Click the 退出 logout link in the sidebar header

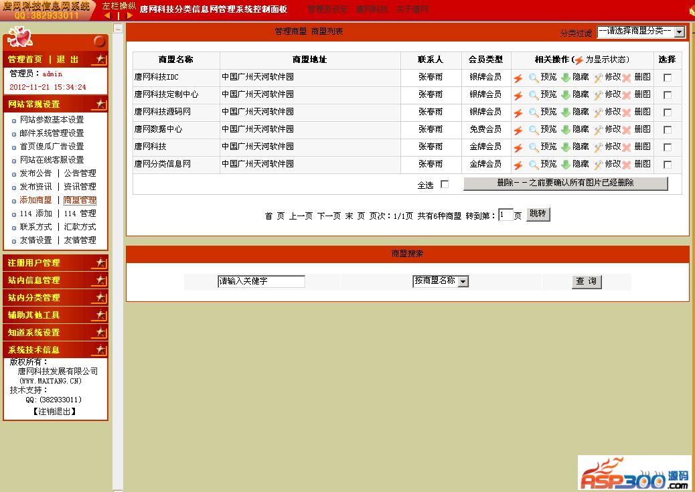click(x=68, y=60)
